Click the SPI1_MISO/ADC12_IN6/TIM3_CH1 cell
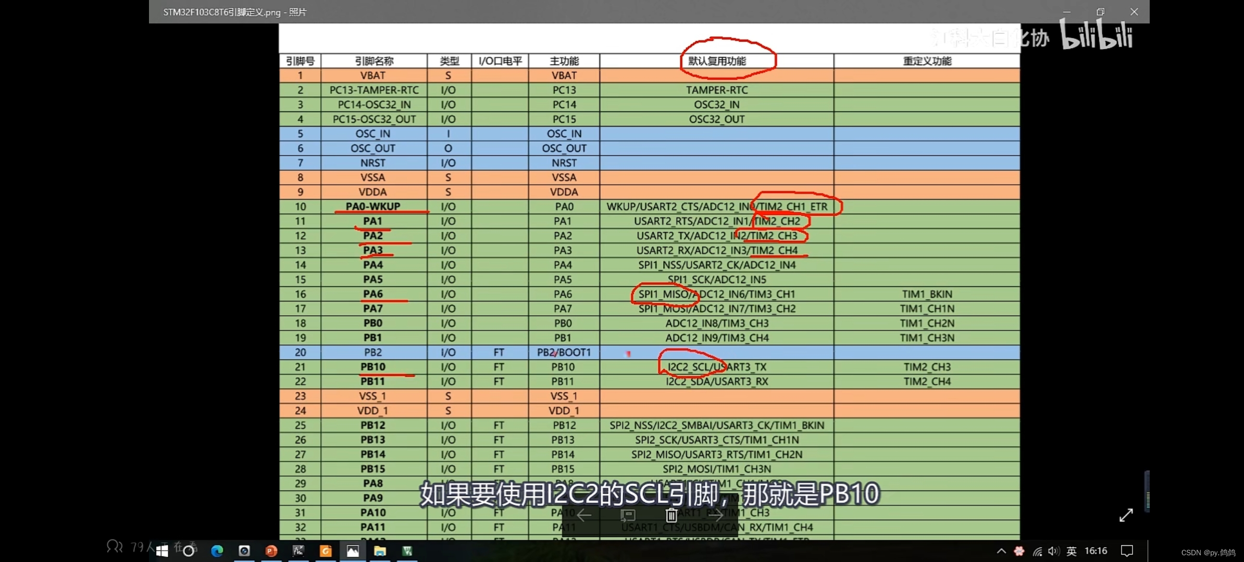The height and width of the screenshot is (562, 1244). pos(717,294)
